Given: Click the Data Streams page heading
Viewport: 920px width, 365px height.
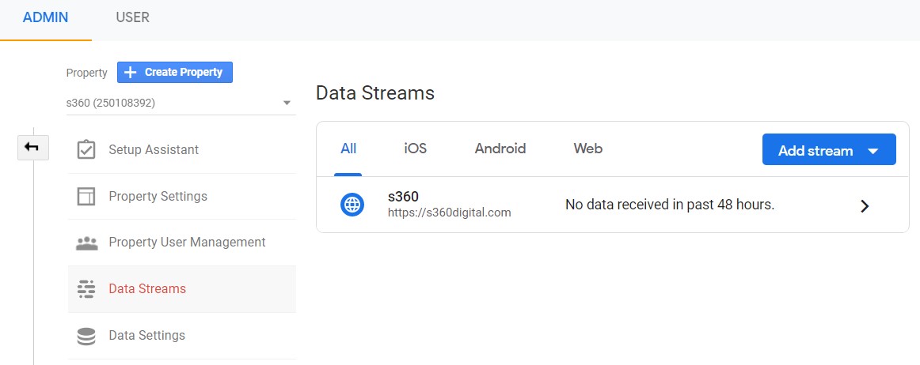Looking at the screenshot, I should pos(375,93).
